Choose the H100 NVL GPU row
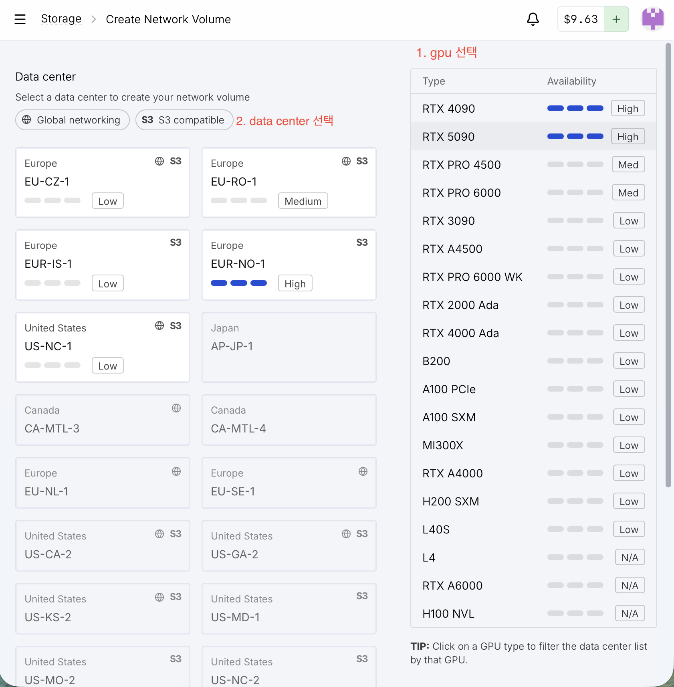Screen dimensions: 674x687 point(534,613)
